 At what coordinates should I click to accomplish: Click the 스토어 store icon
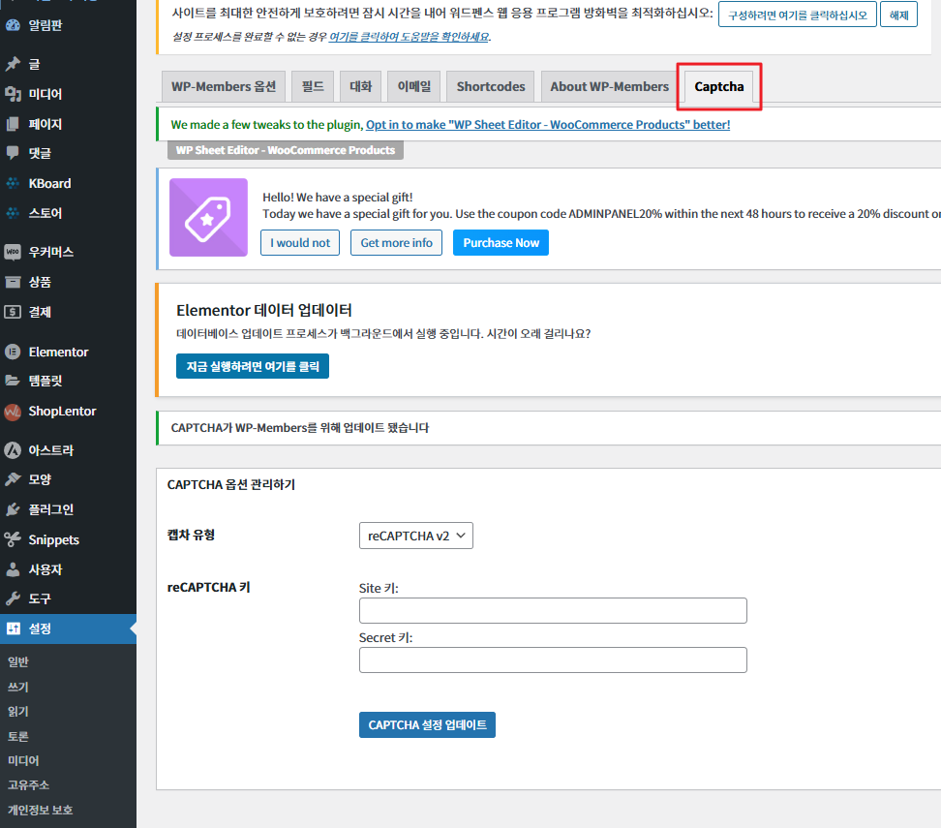13,212
